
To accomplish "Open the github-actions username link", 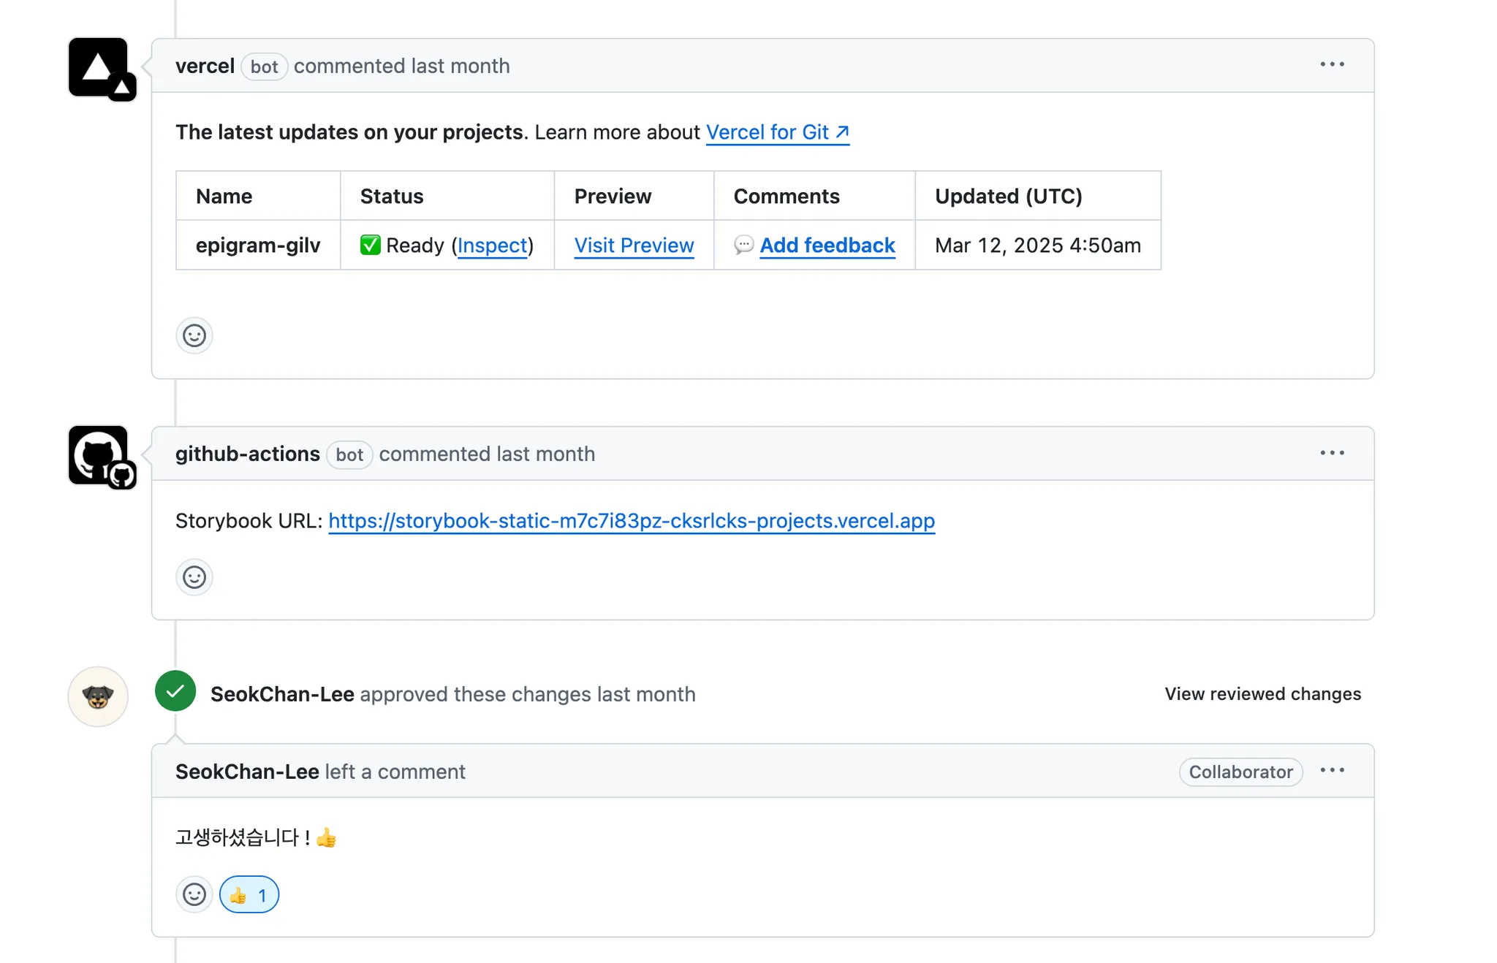I will [247, 454].
